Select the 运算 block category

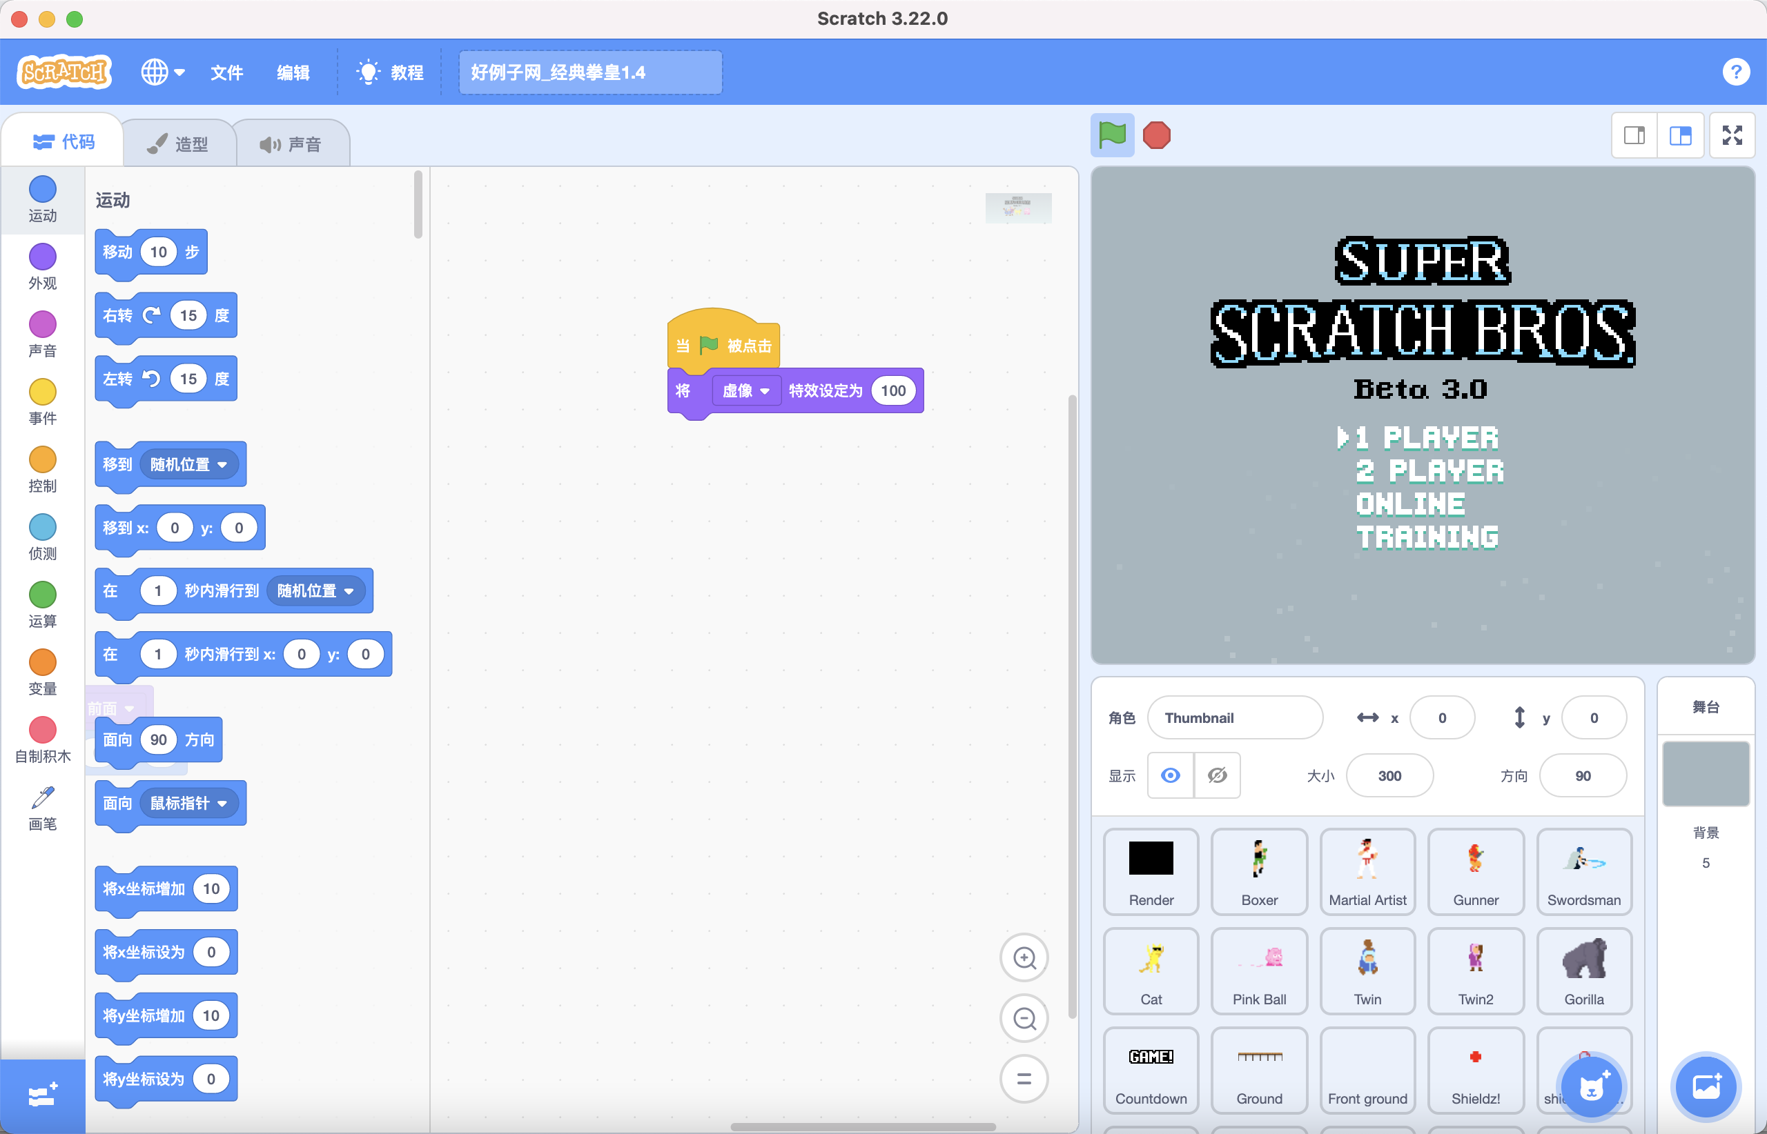click(43, 606)
